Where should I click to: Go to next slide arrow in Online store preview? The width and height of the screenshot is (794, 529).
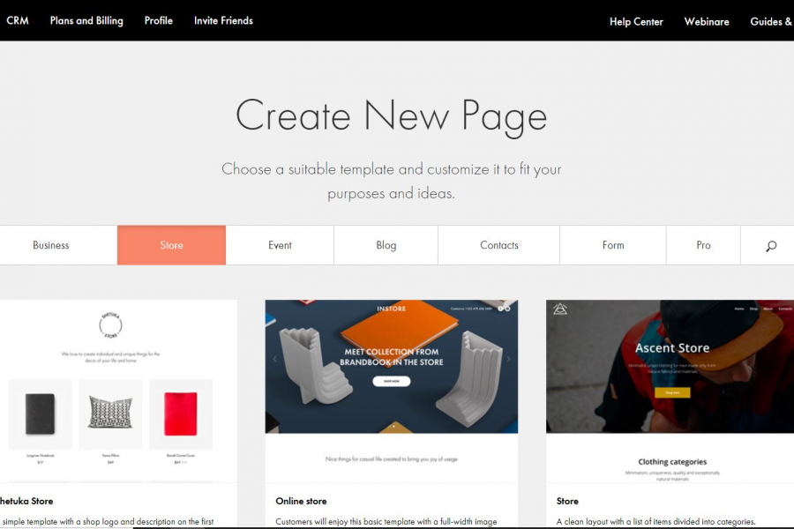(508, 359)
